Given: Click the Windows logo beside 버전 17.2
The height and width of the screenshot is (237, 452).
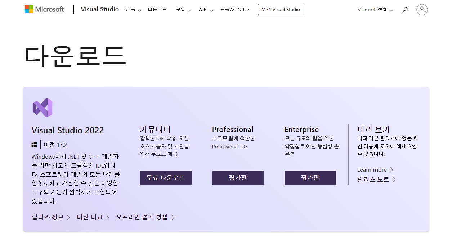Looking at the screenshot, I should pos(35,145).
